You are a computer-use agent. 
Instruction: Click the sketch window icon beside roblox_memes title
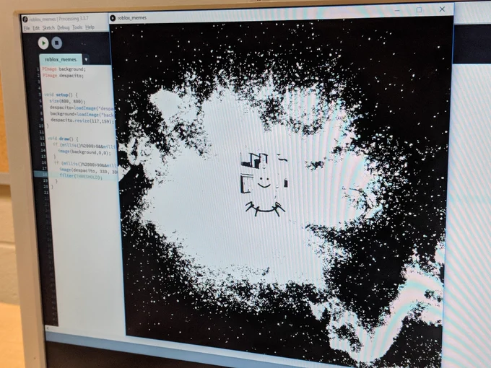(113, 18)
